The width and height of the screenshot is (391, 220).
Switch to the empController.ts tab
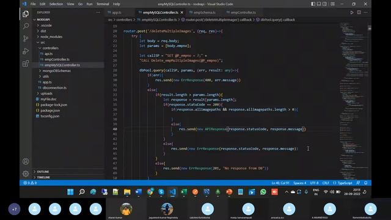pyautogui.click(x=243, y=12)
